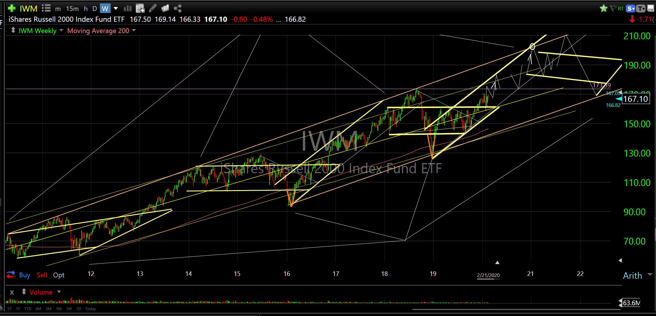
Task: Expand the Moving Average 200 dropdown
Action: [x=134, y=30]
